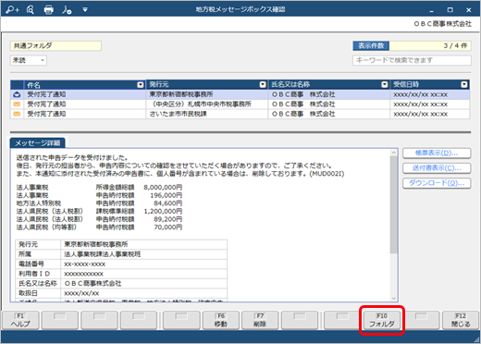The height and width of the screenshot is (344, 481).
Task: Open the print preview magnifier icon
Action: tap(31, 10)
